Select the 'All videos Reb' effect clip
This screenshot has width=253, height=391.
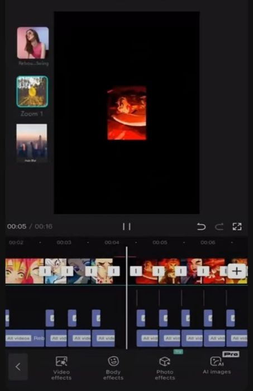tap(25, 338)
